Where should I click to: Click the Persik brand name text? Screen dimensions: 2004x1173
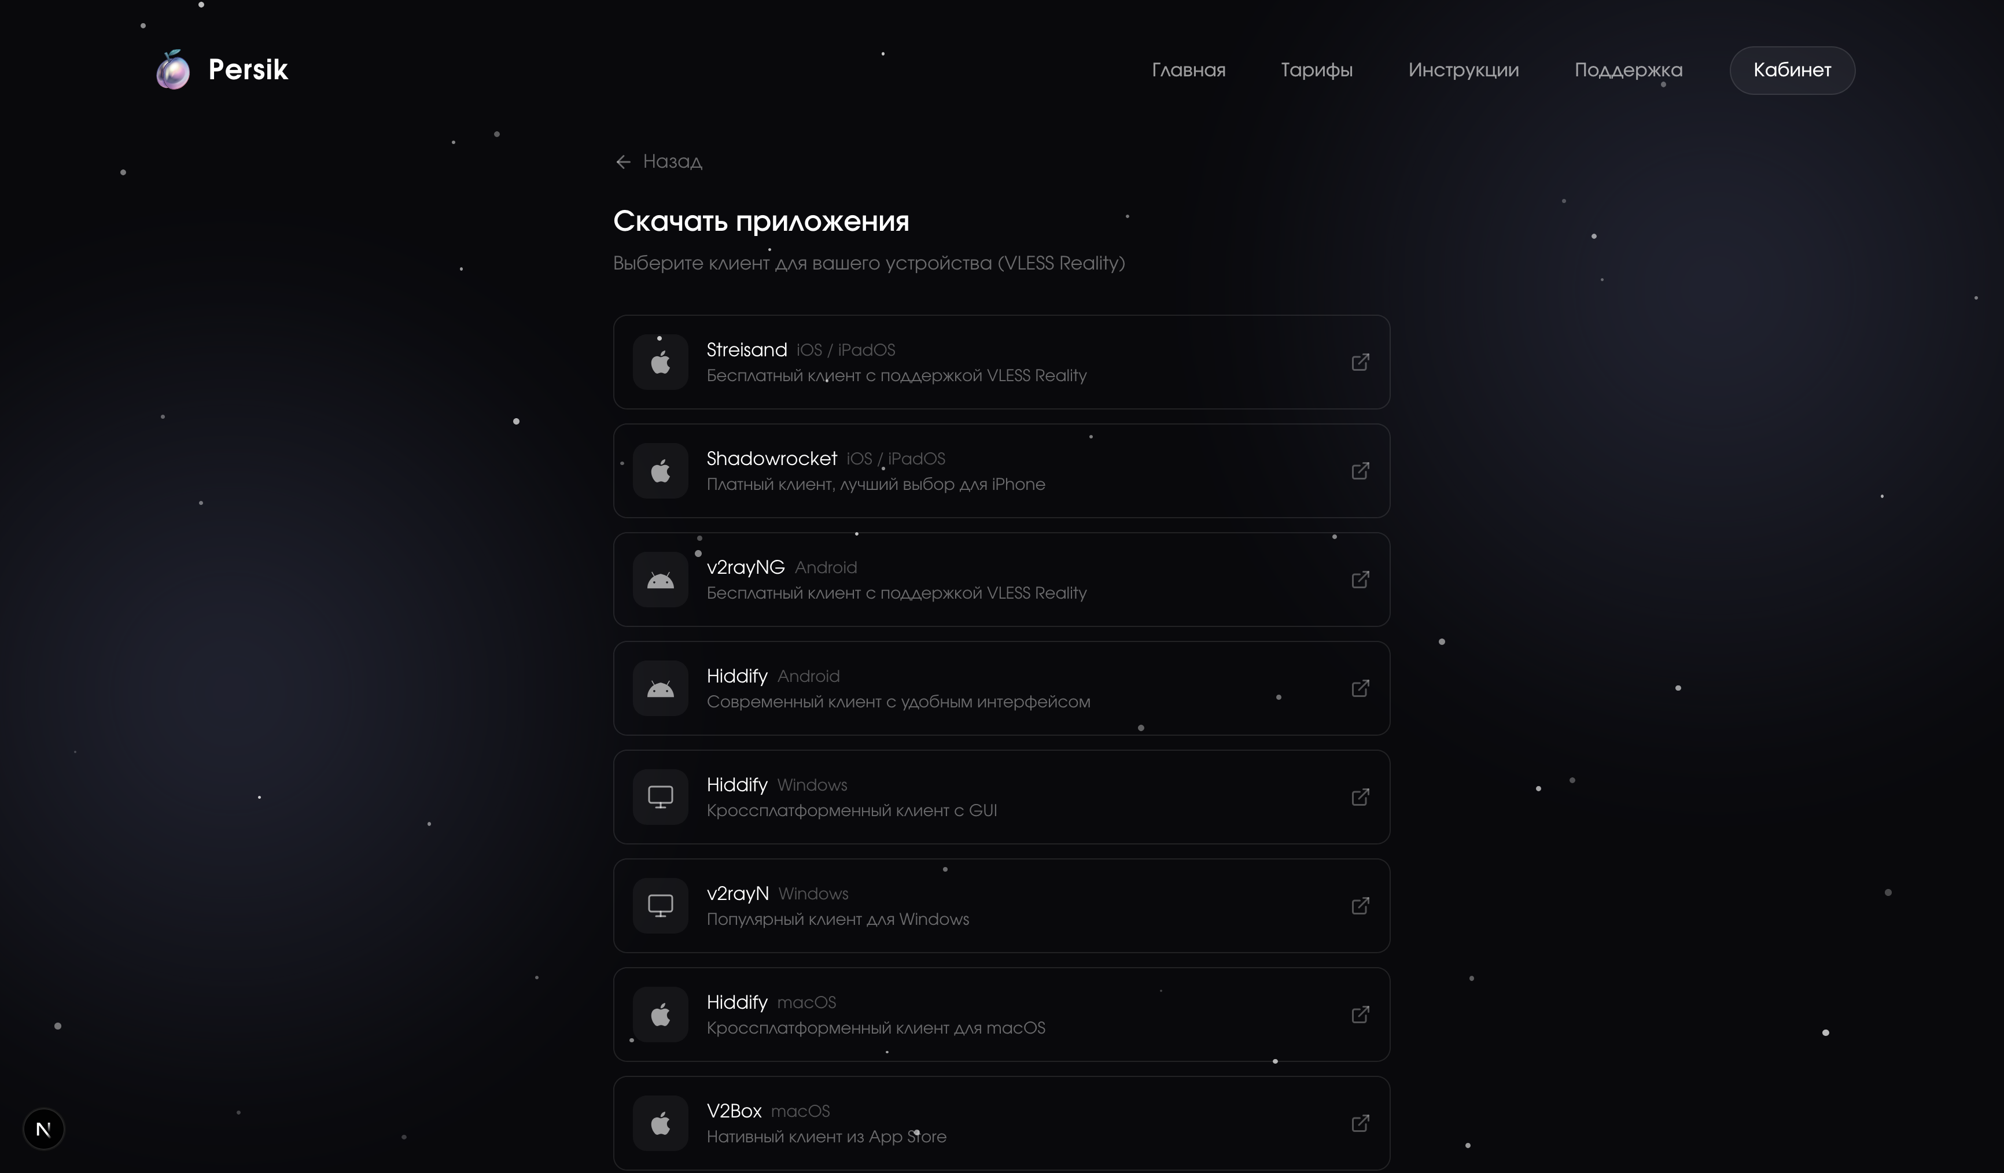coord(248,70)
